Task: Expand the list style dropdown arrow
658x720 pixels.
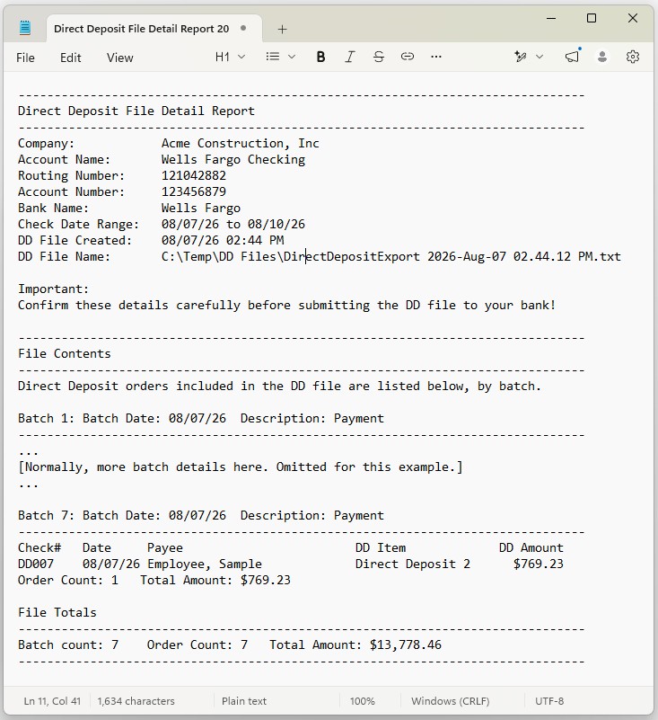Action: [292, 57]
